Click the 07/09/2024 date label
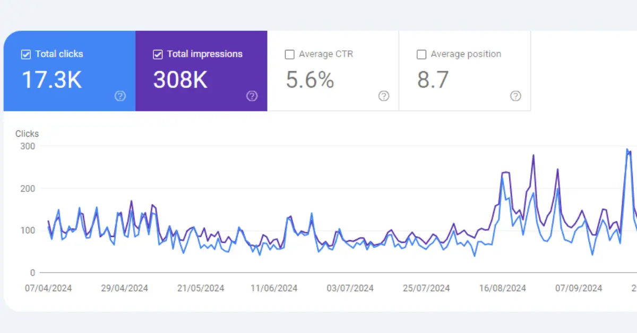The image size is (637, 333). (579, 288)
